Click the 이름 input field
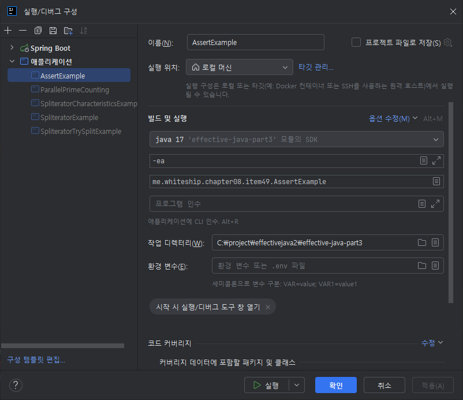Viewport: 463px width, 400px height. [255, 42]
